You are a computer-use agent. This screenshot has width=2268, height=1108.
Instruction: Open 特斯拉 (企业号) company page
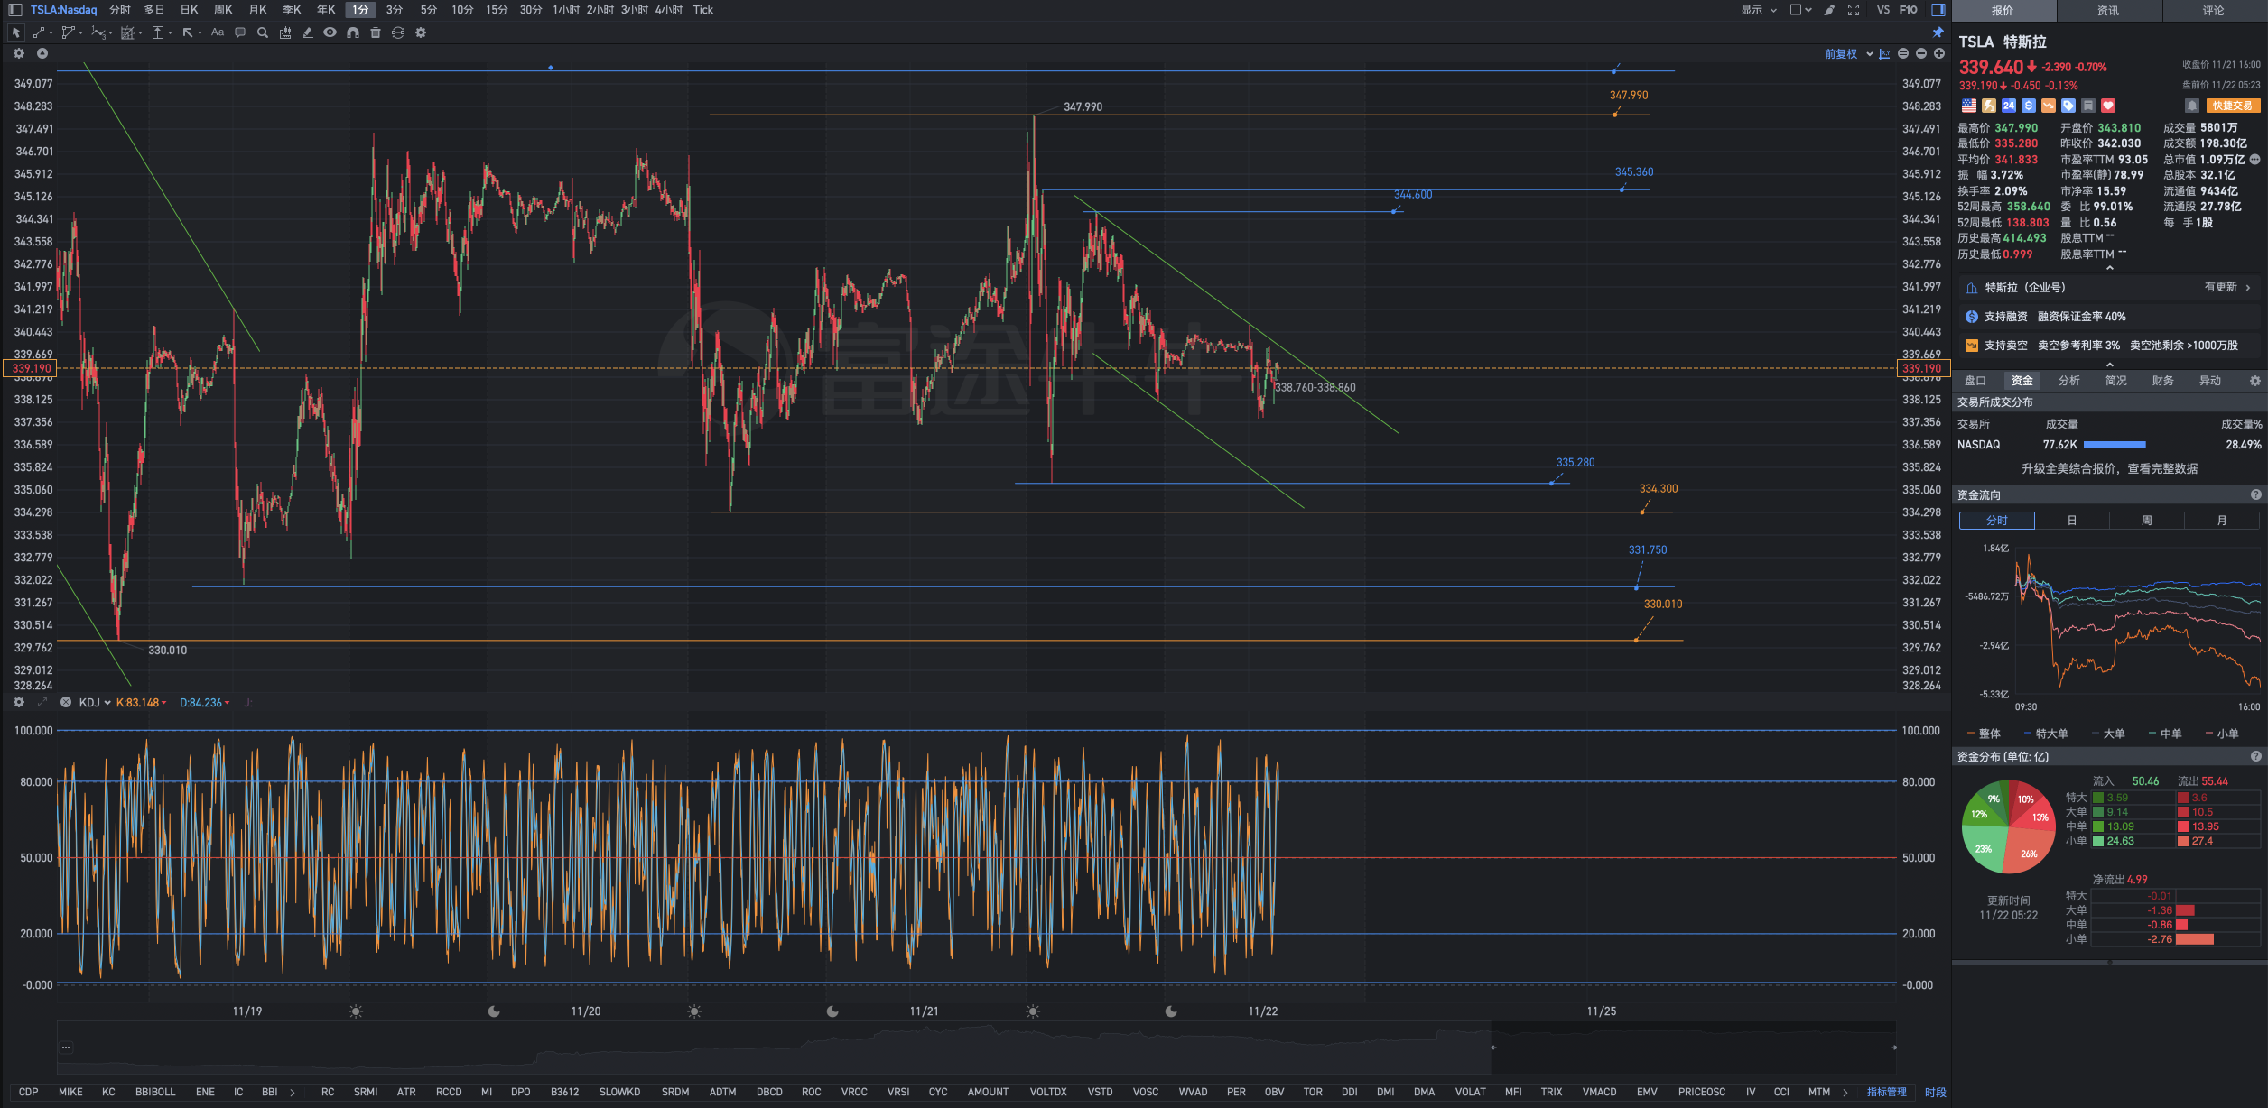point(2108,288)
